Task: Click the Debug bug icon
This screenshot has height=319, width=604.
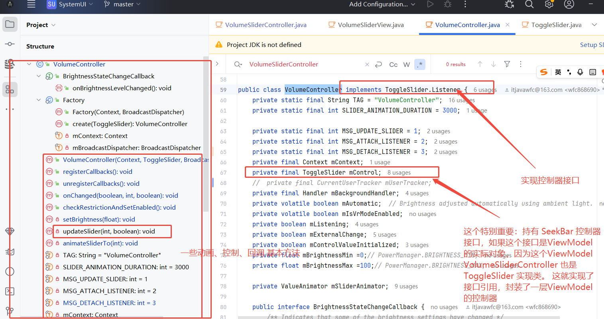Action: click(448, 4)
